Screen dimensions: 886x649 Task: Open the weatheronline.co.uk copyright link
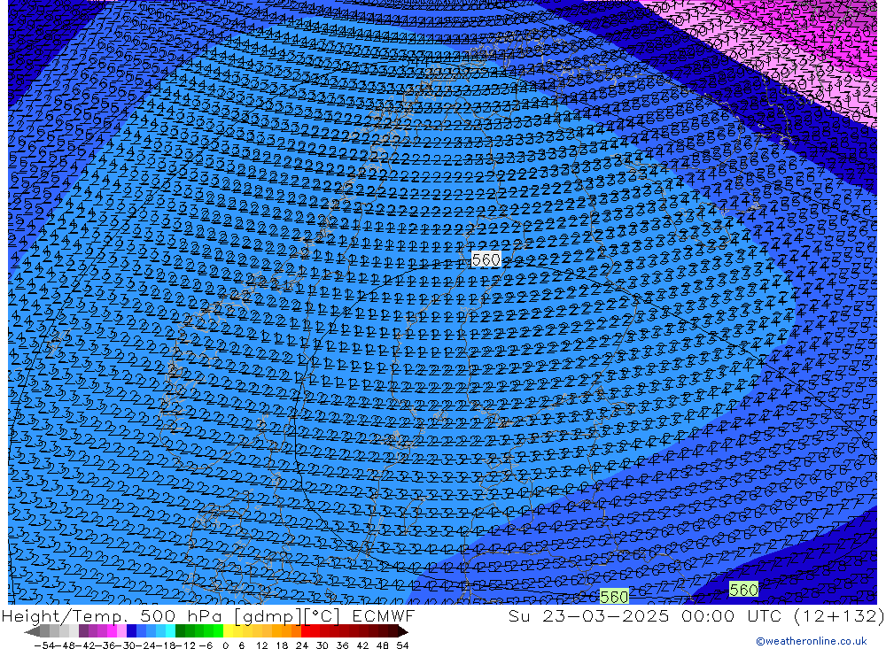click(811, 641)
